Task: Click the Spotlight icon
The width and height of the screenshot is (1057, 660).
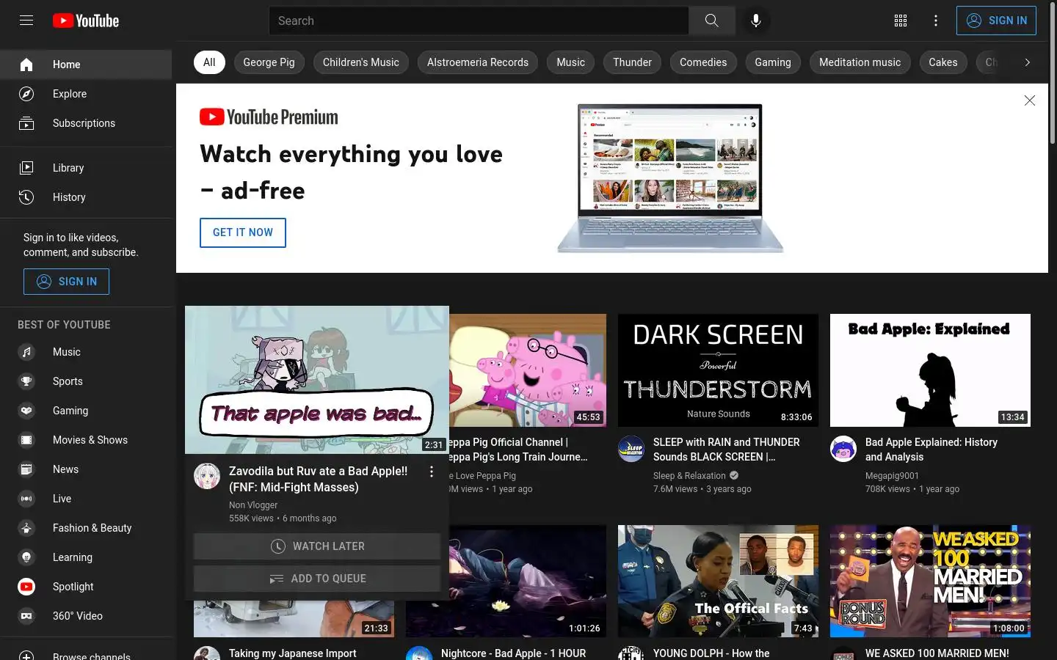Action: [26, 587]
